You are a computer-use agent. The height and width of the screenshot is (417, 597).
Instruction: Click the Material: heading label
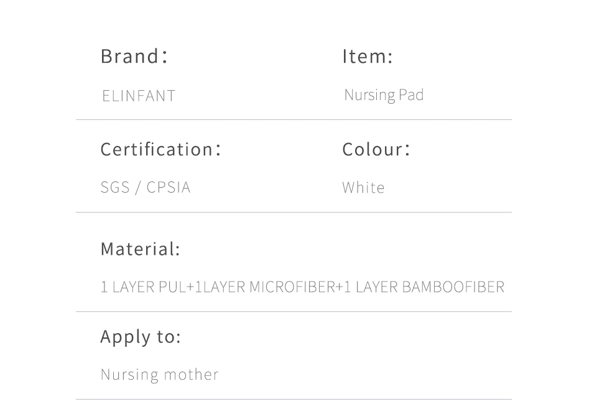click(140, 249)
